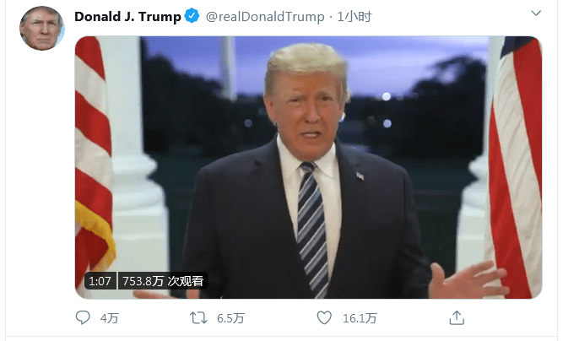Click the 4万 reply count

tap(110, 318)
